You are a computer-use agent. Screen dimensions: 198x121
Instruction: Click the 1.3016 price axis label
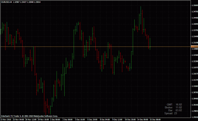click(195, 105)
